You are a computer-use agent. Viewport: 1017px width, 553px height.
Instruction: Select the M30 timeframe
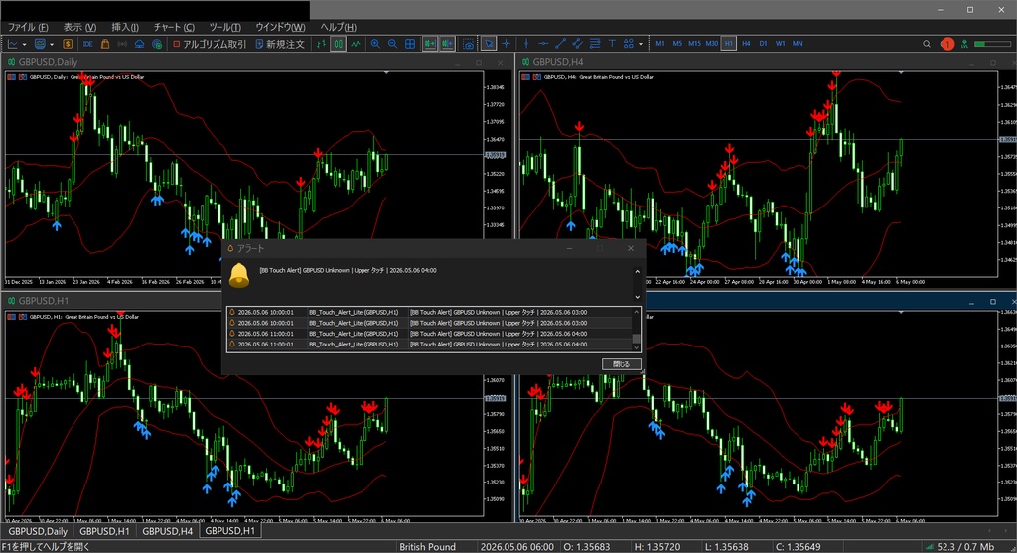[x=711, y=44]
